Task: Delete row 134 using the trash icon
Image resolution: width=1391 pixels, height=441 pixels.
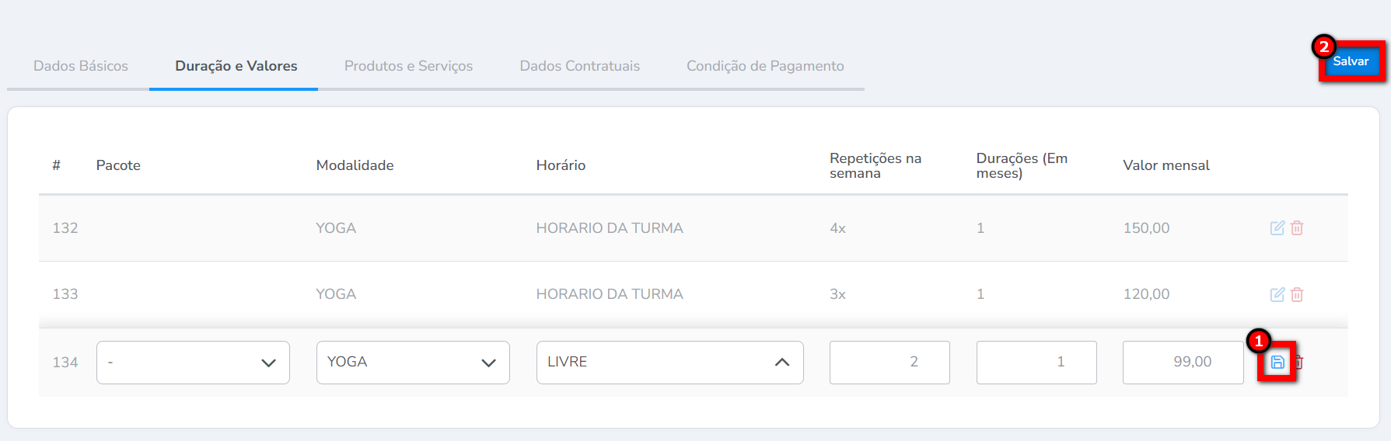Action: point(1300,362)
